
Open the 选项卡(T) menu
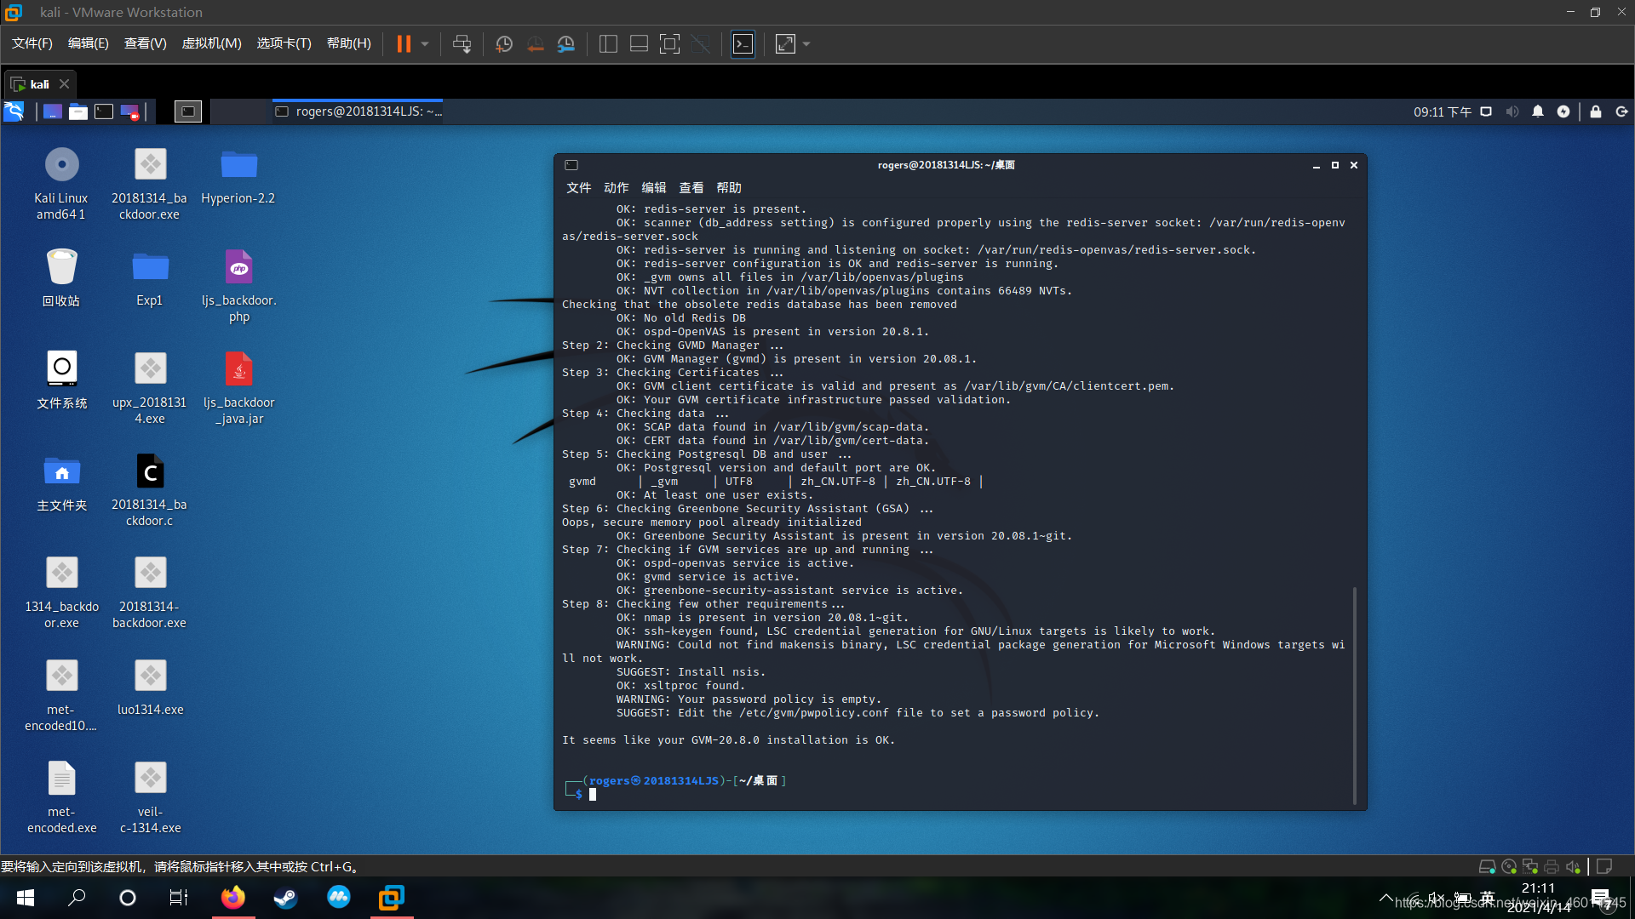[284, 43]
